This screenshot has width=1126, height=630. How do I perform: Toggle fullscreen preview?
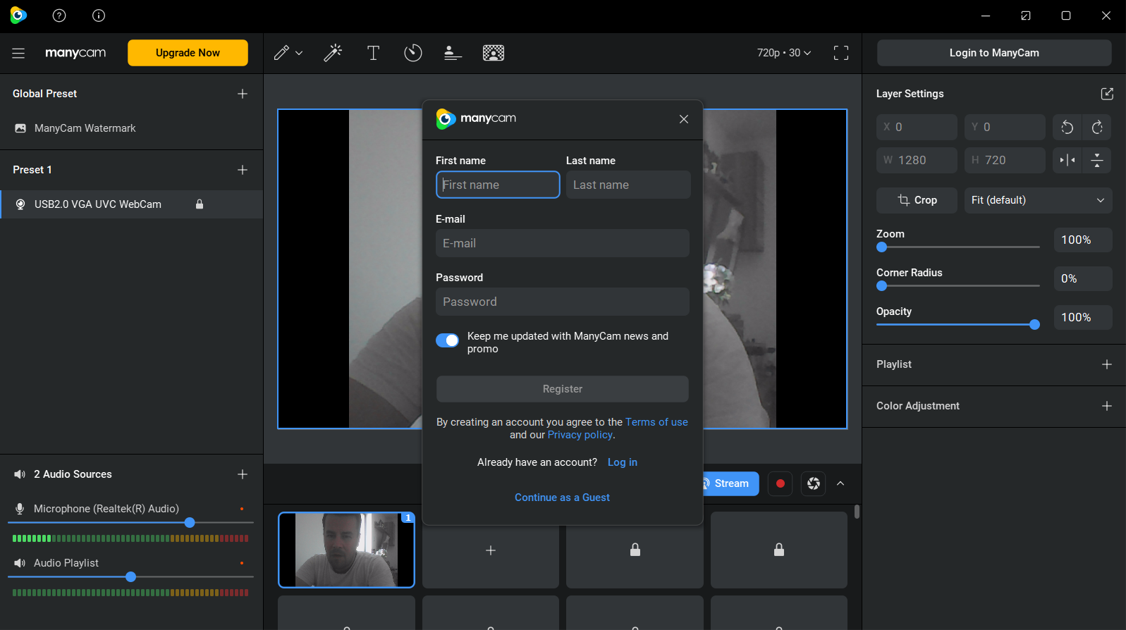[x=841, y=53]
